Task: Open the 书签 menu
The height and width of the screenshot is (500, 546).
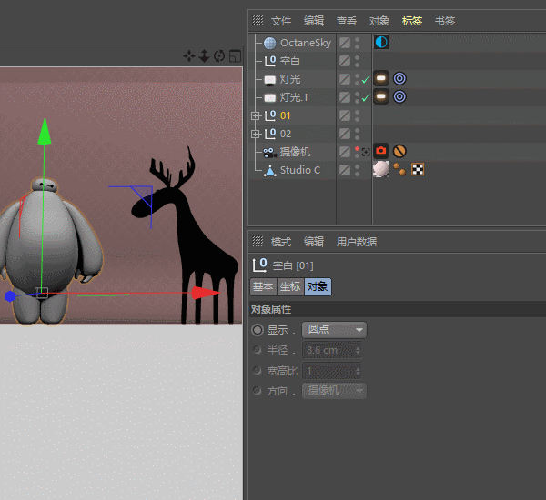Action: (445, 21)
